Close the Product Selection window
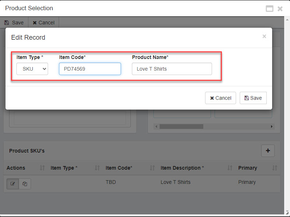Screen dimensions: 290x217 (280, 8)
